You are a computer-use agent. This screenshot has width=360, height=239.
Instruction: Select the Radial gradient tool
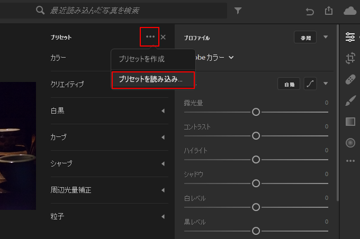click(350, 143)
